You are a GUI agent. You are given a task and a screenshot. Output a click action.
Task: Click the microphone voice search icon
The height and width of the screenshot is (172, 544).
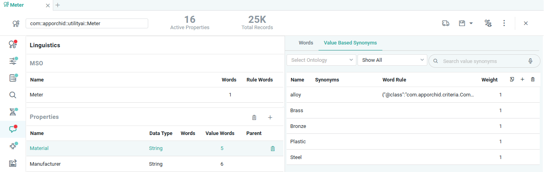pos(531,61)
